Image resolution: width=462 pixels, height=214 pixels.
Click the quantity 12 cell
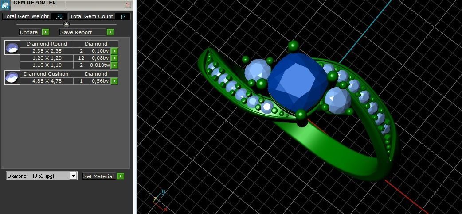[x=81, y=58]
